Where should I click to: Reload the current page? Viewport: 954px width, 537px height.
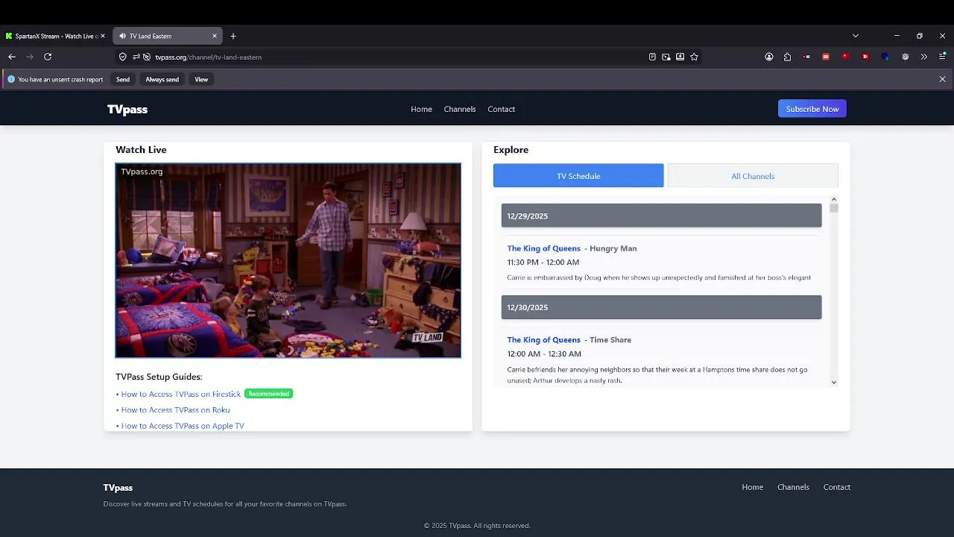point(48,57)
